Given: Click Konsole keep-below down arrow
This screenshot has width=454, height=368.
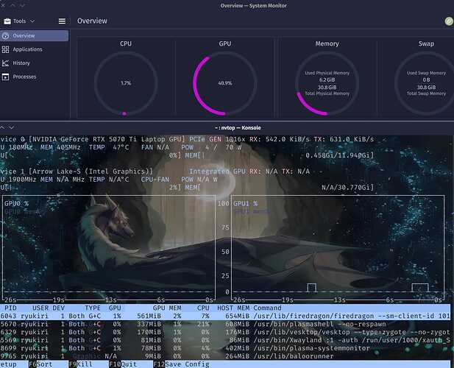Looking at the screenshot, I should click(12, 127).
